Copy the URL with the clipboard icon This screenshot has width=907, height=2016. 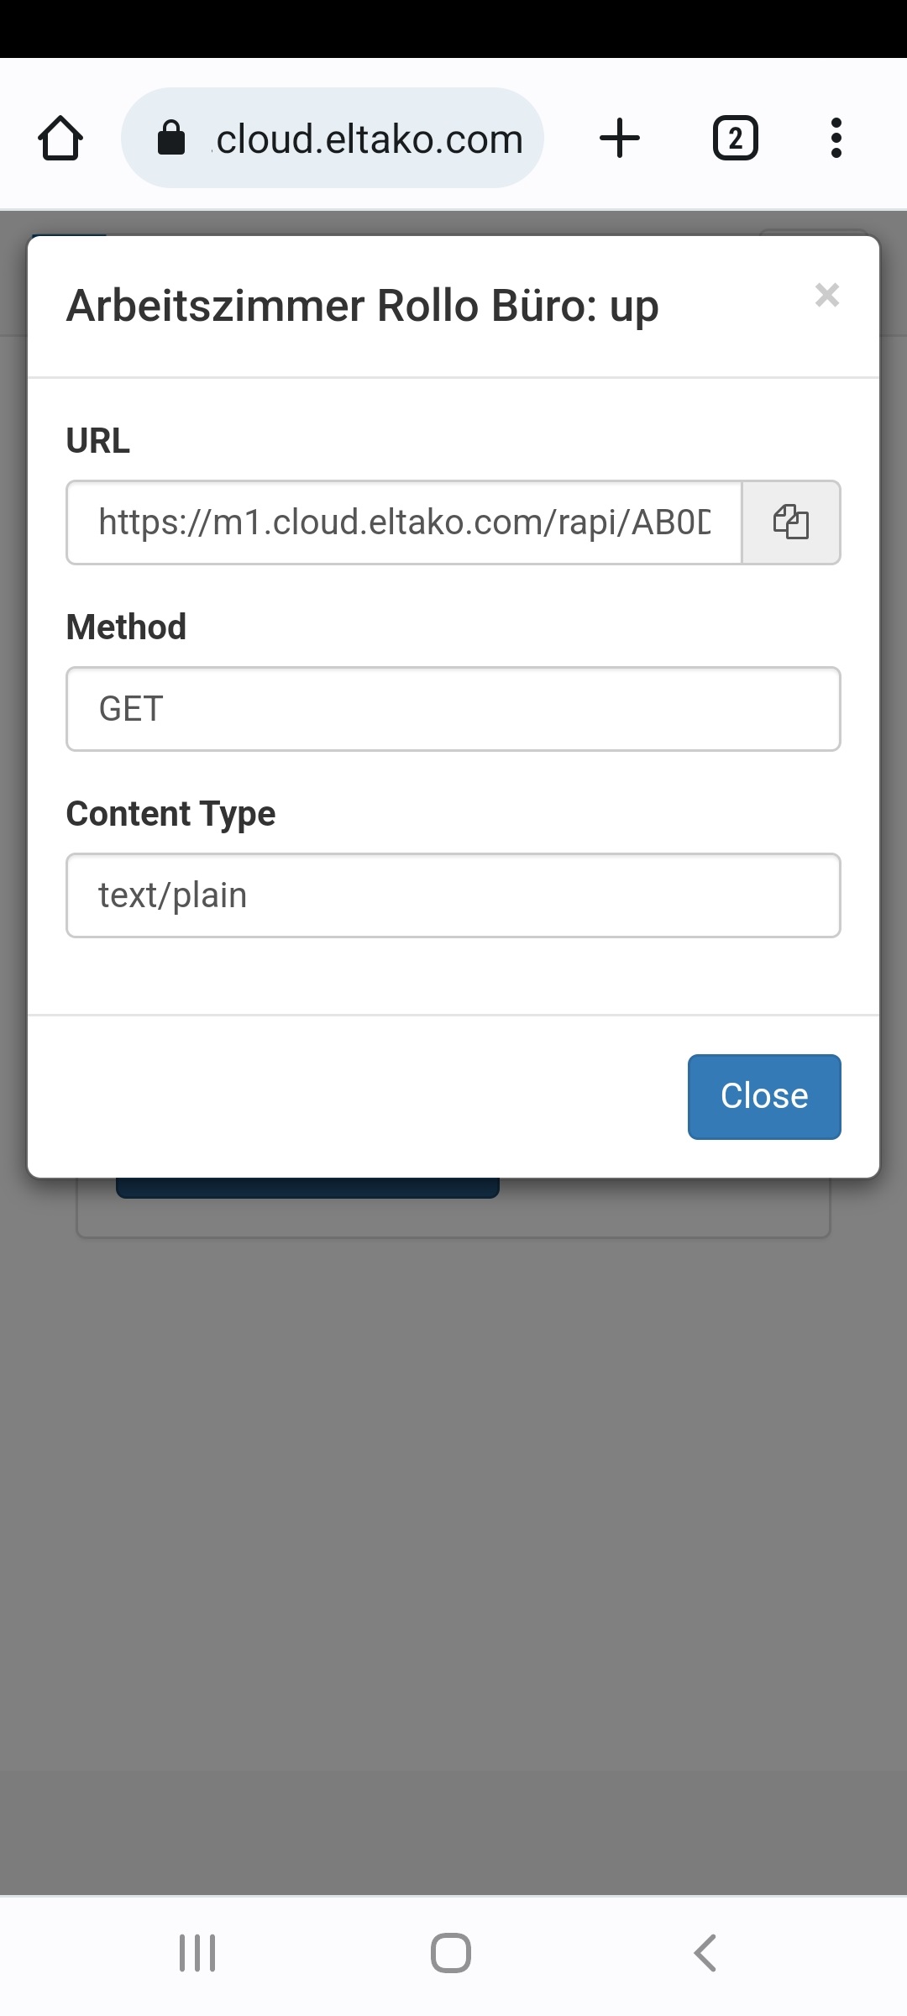coord(791,522)
